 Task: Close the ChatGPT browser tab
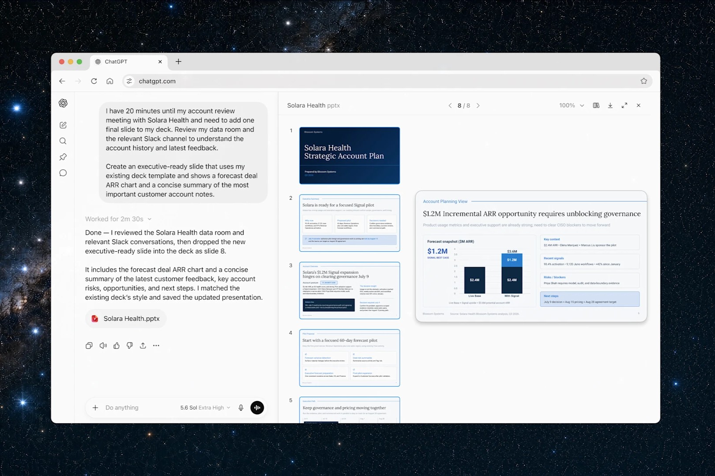(x=160, y=62)
